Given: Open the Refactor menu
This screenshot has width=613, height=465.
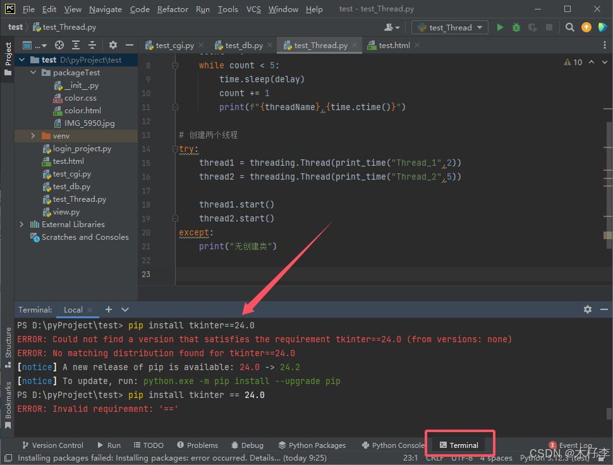Looking at the screenshot, I should [173, 9].
